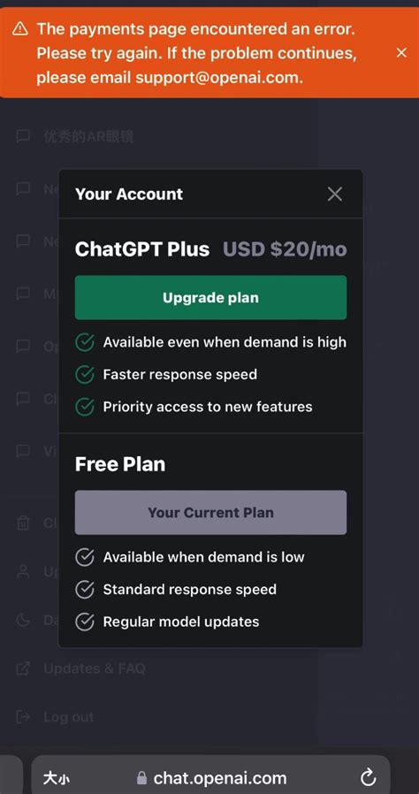Click the ChatGPT Plus heading
Viewport: 419px width, 794px height.
pos(142,249)
